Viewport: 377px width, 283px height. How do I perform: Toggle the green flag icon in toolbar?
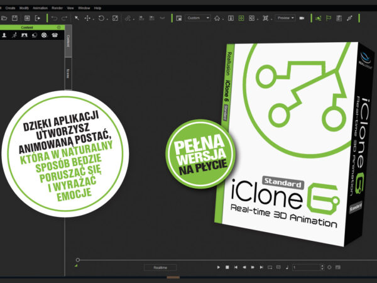pyautogui.click(x=328, y=18)
